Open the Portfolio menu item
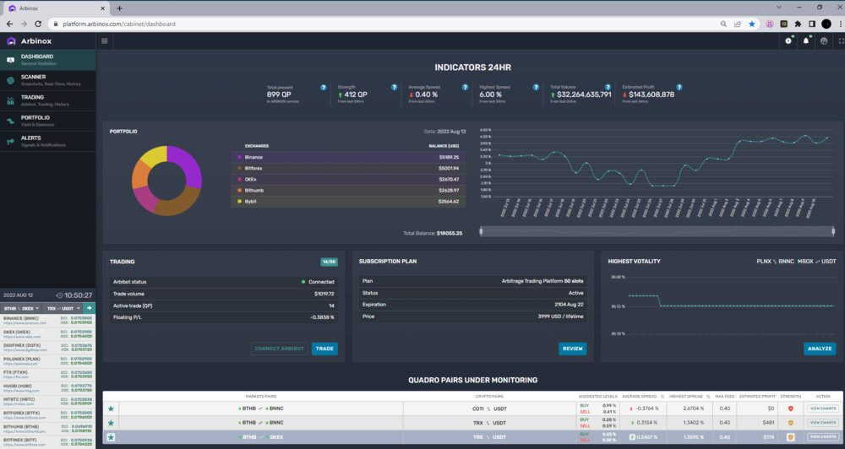 tap(48, 122)
